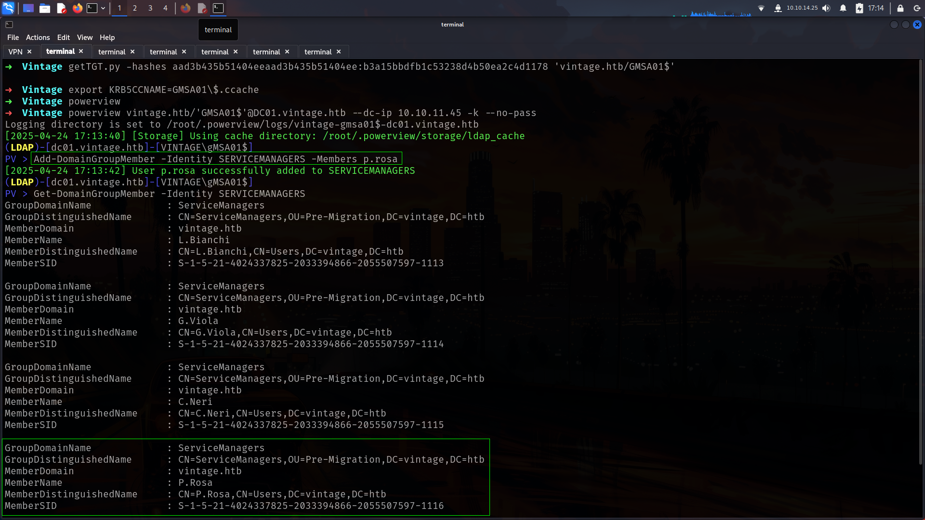The image size is (925, 520).
Task: Click the battery charging indicator
Action: point(859,8)
